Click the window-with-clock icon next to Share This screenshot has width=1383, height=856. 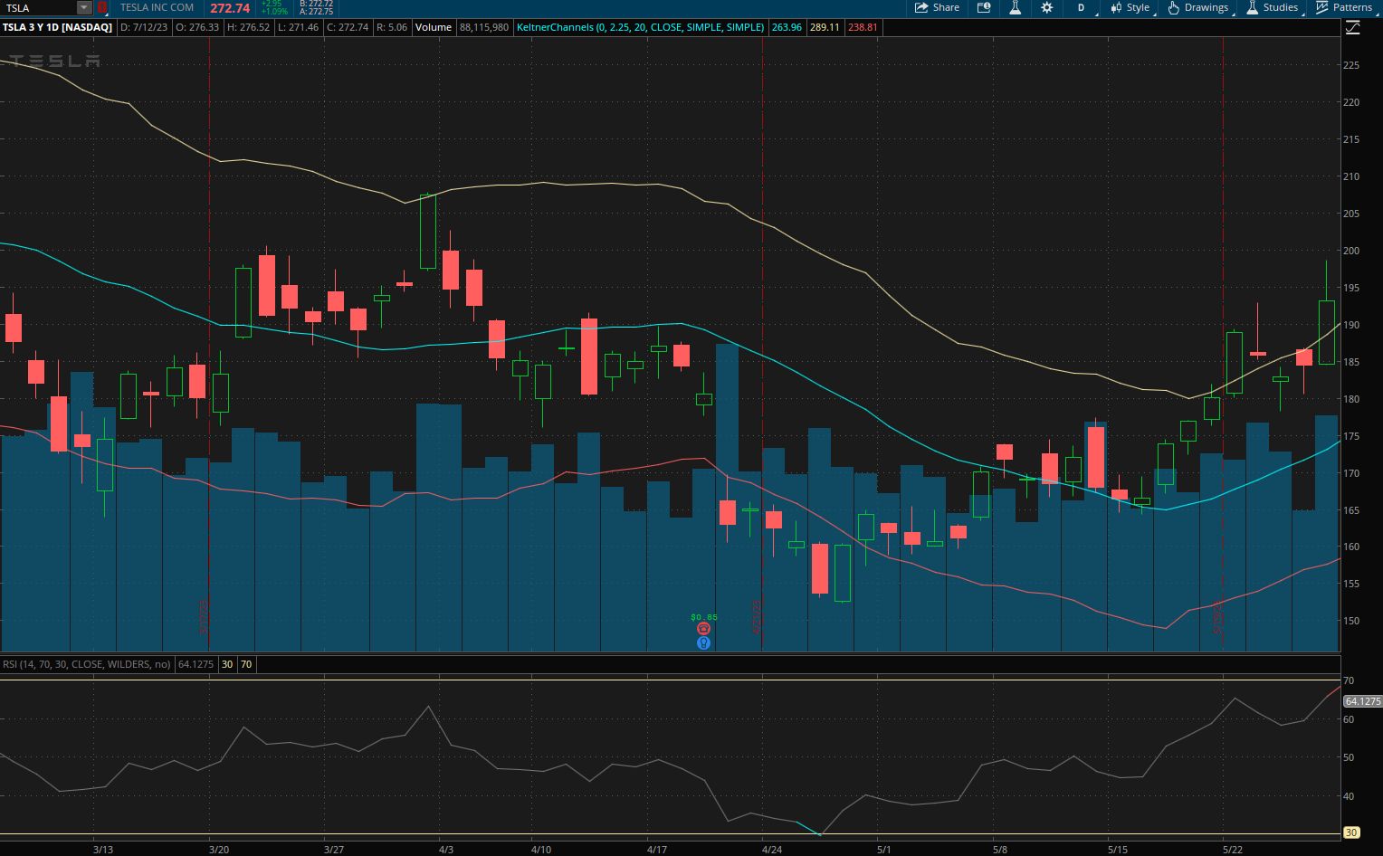click(x=984, y=7)
